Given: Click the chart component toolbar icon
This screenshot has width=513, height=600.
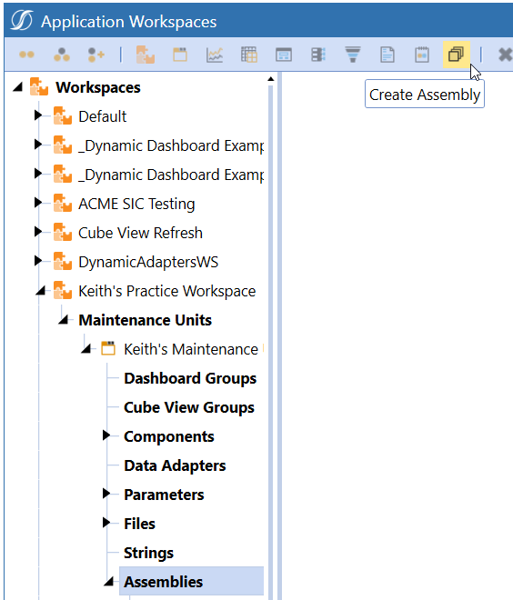Looking at the screenshot, I should coord(215,55).
